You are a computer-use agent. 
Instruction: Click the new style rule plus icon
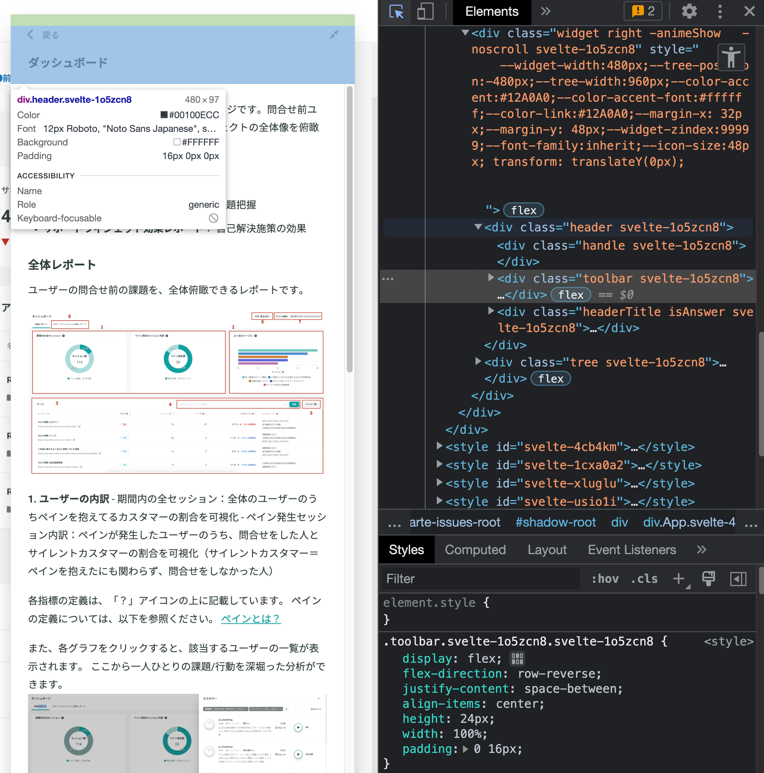(x=678, y=578)
